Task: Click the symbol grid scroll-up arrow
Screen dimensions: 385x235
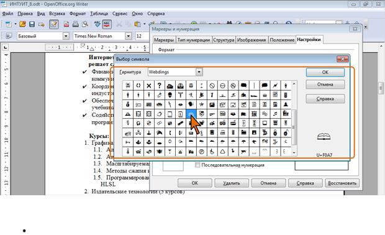Action: (x=294, y=84)
